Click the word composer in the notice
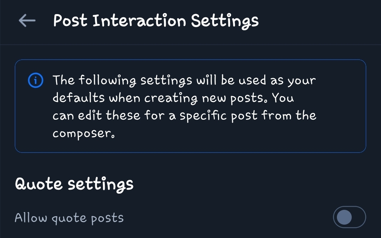The width and height of the screenshot is (381, 238). [x=83, y=133]
